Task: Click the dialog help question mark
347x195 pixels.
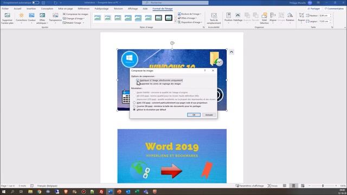Action: point(205,70)
